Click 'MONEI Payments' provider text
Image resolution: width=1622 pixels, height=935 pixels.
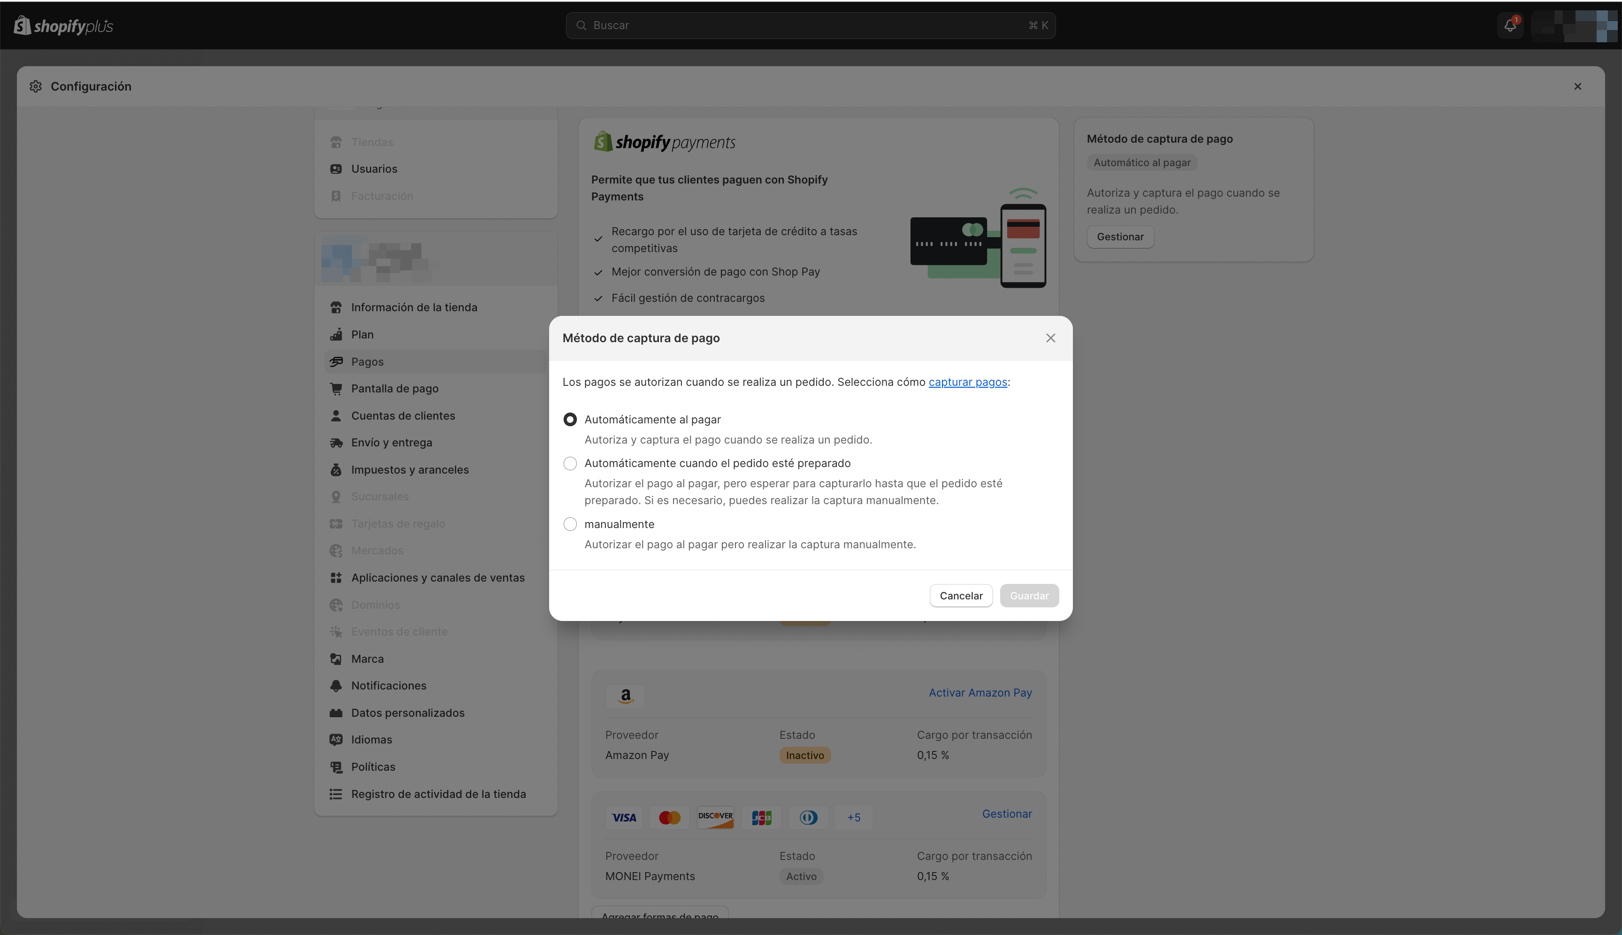pos(650,876)
